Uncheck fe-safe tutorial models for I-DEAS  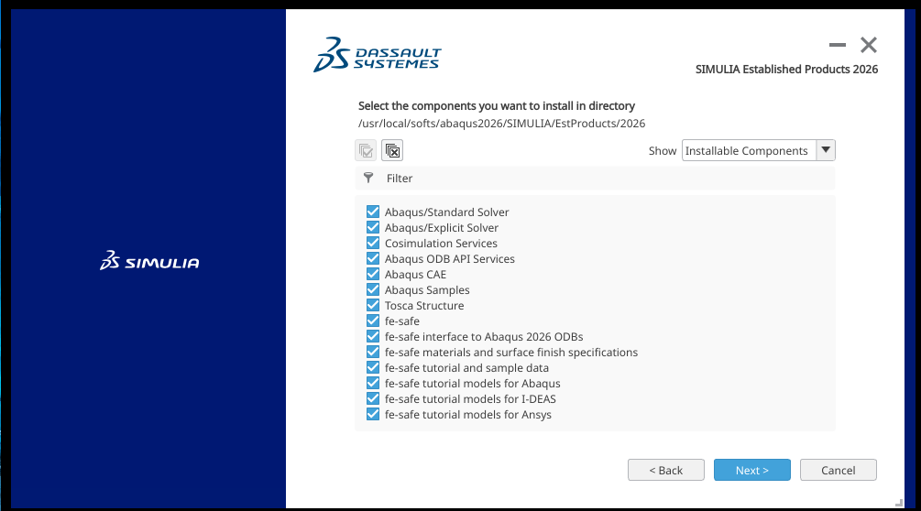[x=373, y=398]
